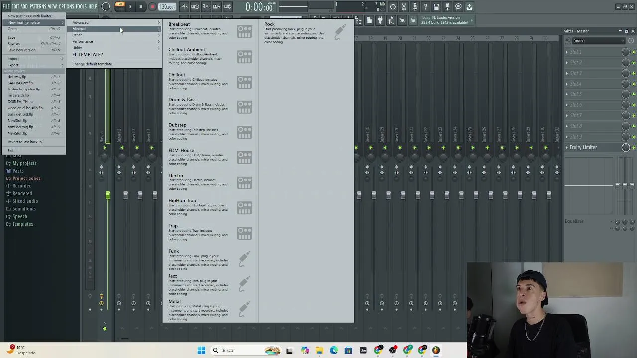Expand the Performance templates submenu
This screenshot has height=358, width=637.
114,41
